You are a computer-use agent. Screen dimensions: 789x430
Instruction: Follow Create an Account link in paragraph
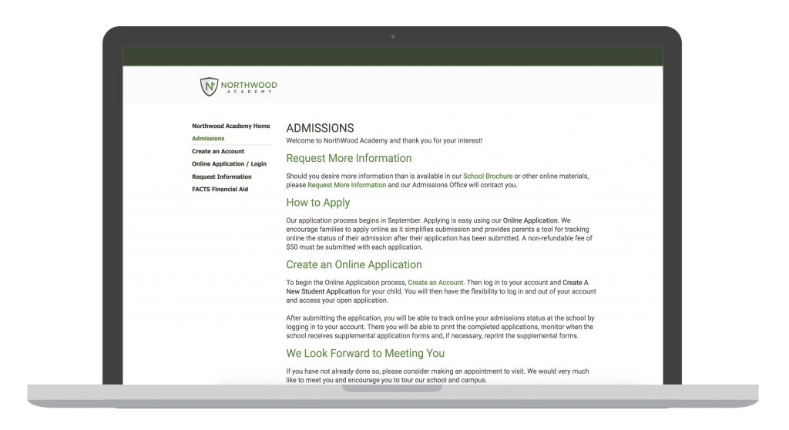click(x=436, y=283)
